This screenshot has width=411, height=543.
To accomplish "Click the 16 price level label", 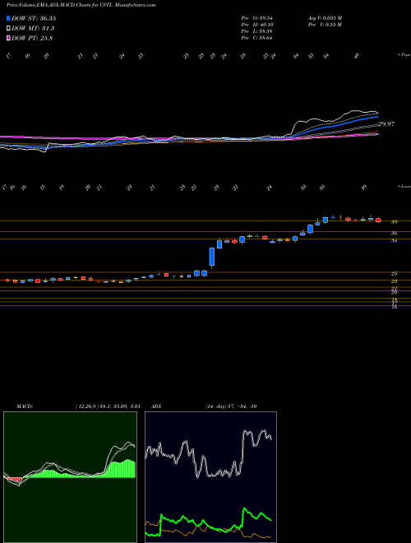I will pos(394,307).
